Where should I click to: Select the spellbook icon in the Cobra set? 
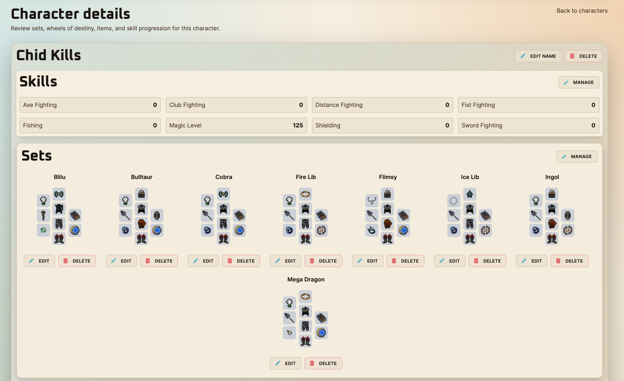[x=239, y=215]
